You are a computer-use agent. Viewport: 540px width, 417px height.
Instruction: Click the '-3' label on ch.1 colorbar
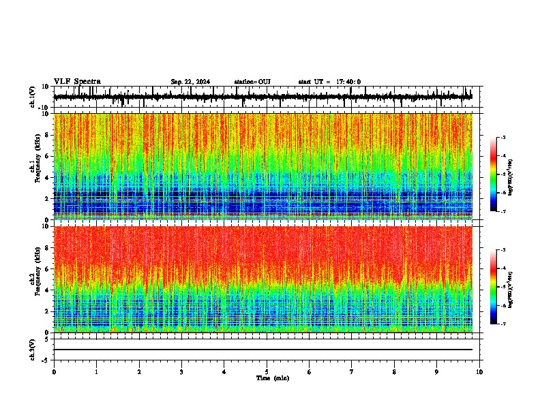(502, 138)
